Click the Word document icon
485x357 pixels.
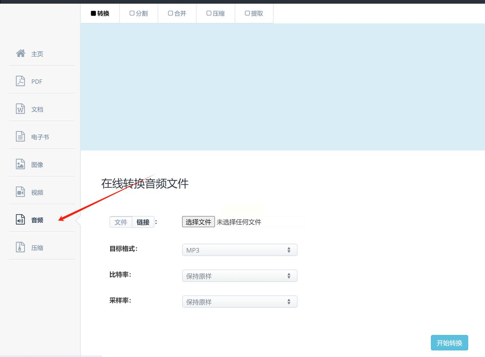(x=20, y=108)
